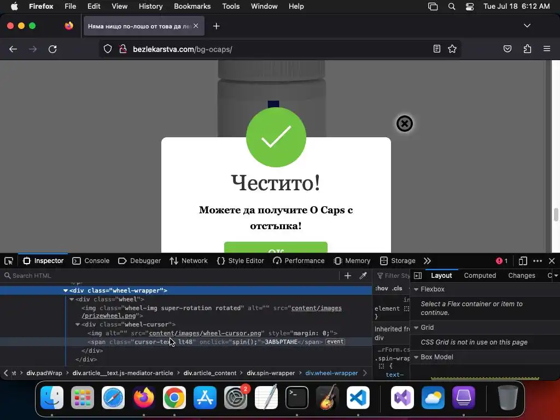Collapse the div.wheel-wrapper node
This screenshot has width=560, height=420.
pyautogui.click(x=66, y=291)
